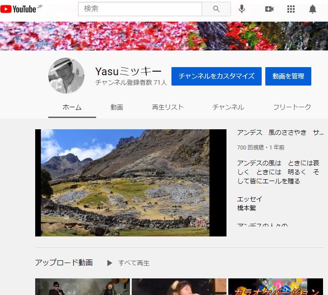Go to the チャンネル tab
The image size is (328, 295).
[228, 107]
